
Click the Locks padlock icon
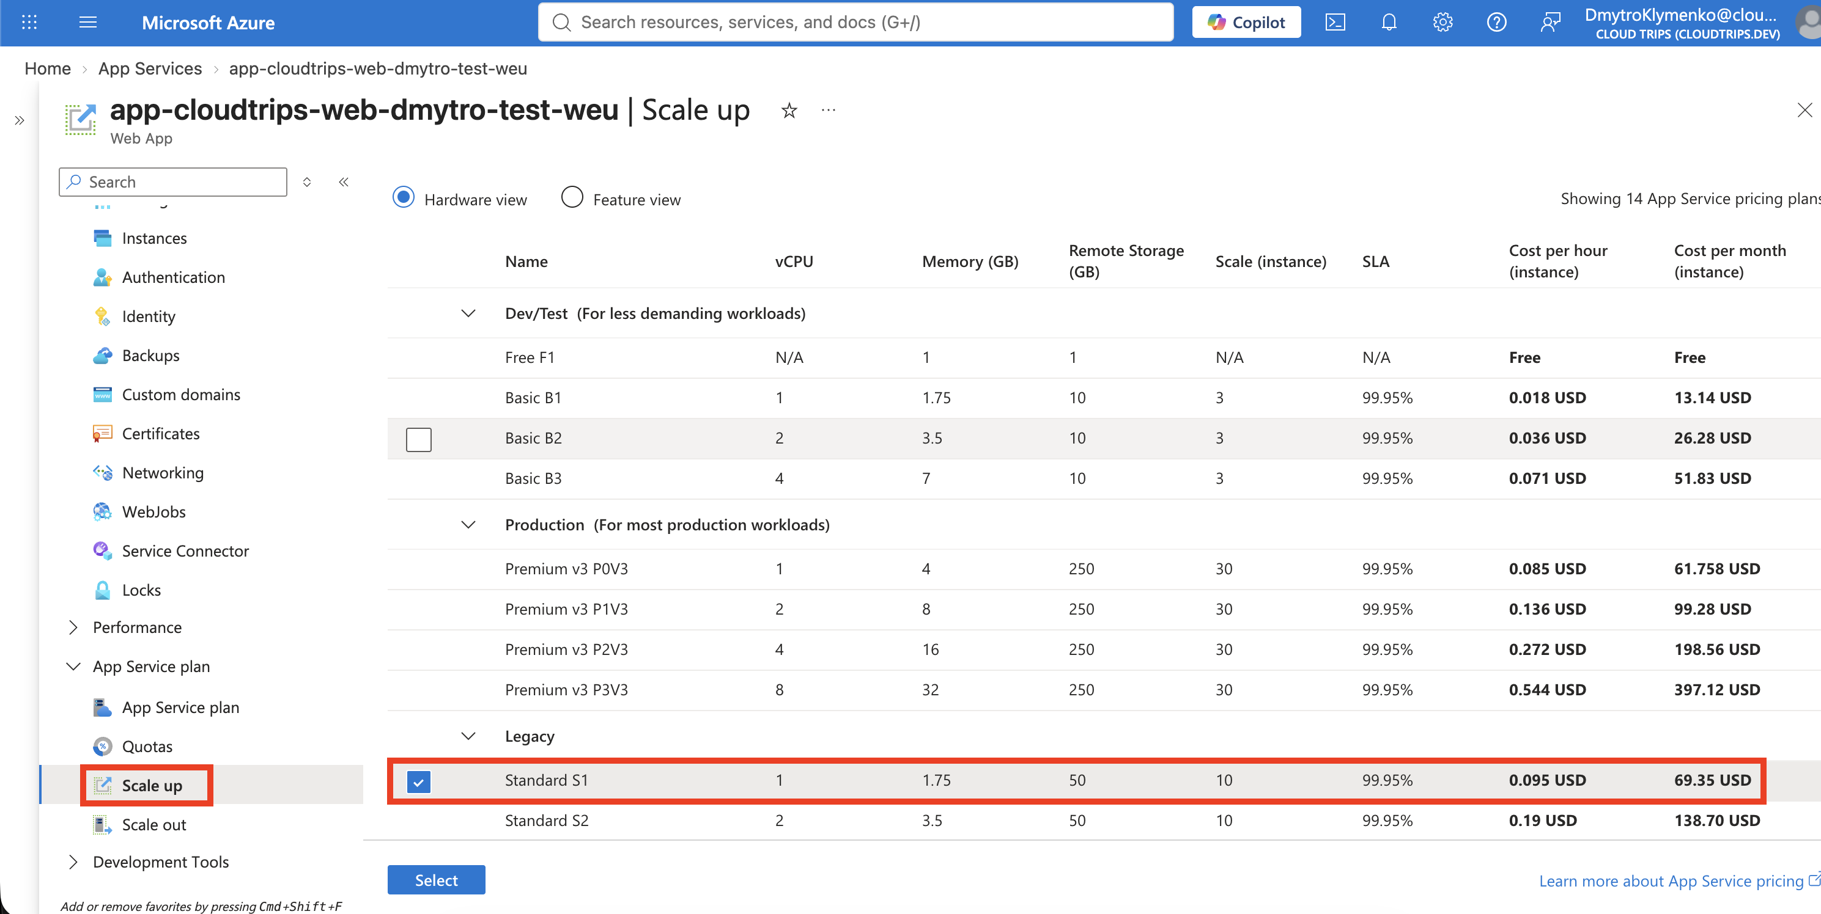pos(103,590)
